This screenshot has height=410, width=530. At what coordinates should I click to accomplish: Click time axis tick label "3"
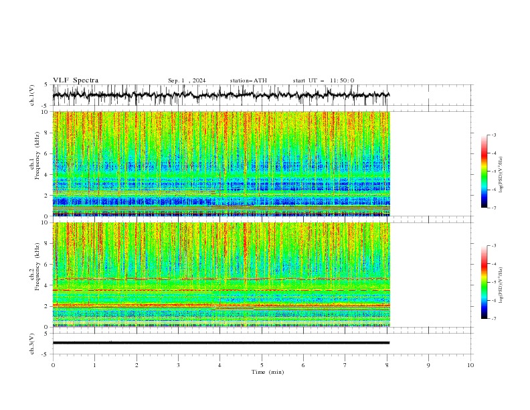[178, 365]
